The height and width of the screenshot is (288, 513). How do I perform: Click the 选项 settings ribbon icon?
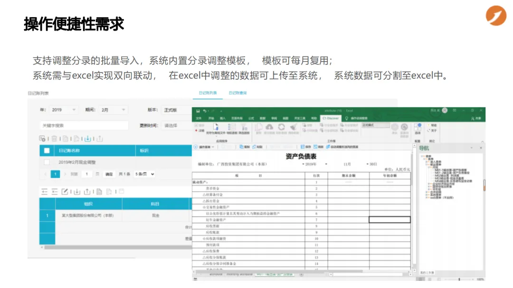tap(418, 129)
